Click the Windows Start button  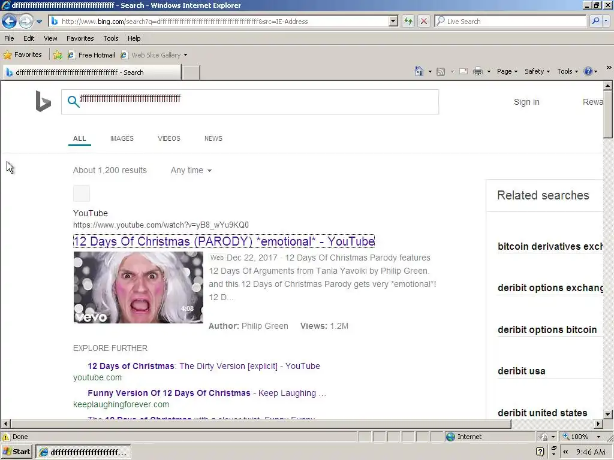pyautogui.click(x=16, y=452)
